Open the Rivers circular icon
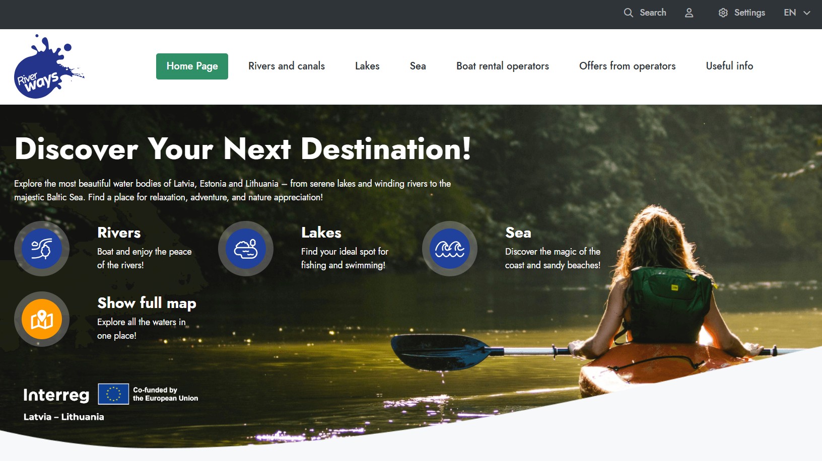822x461 pixels. coord(42,249)
